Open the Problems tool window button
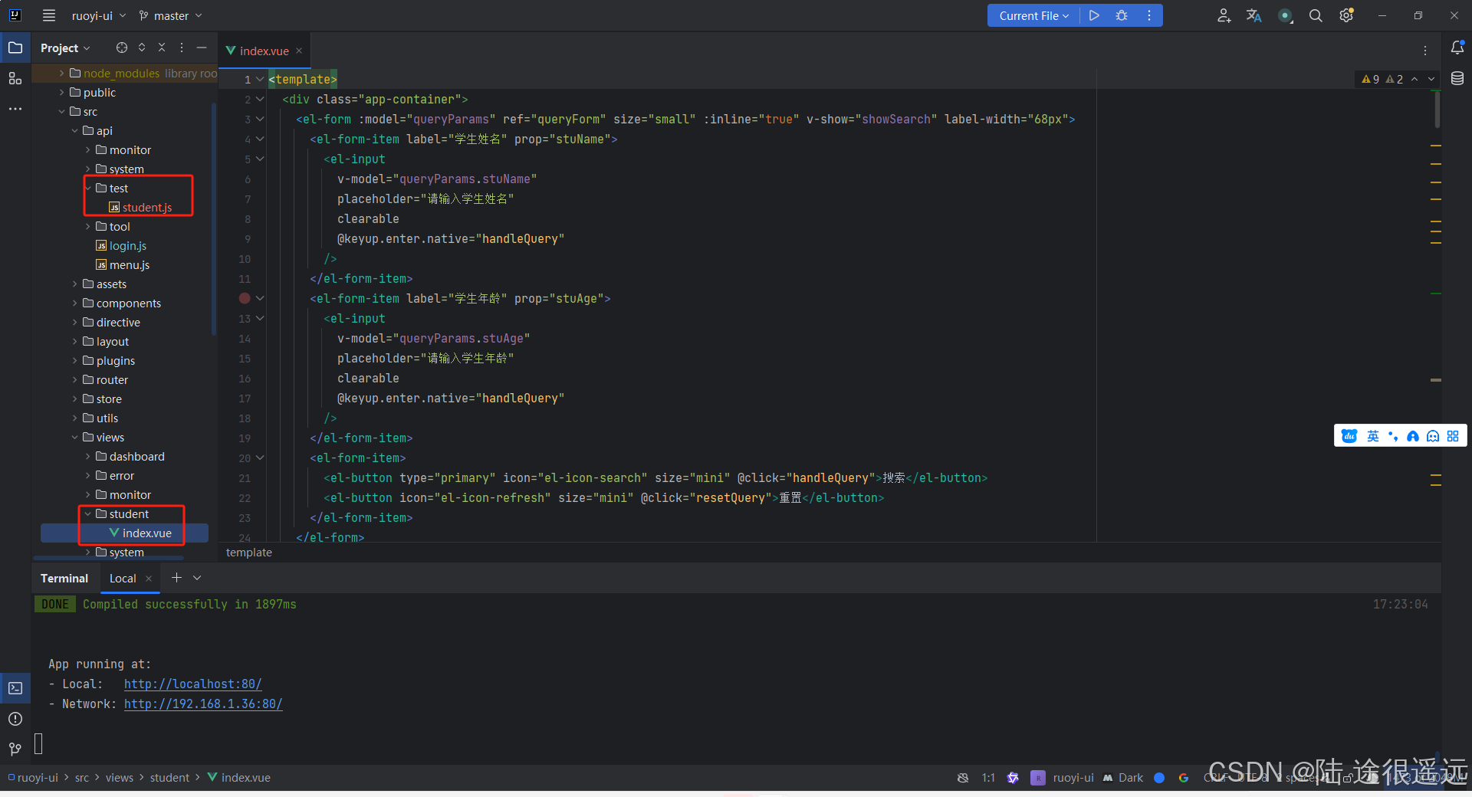 pyautogui.click(x=15, y=719)
